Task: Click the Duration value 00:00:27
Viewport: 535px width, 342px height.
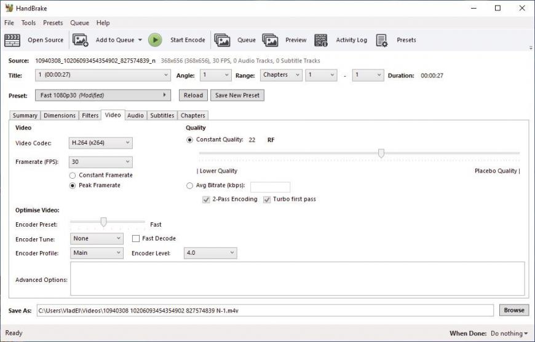Action: coord(432,76)
